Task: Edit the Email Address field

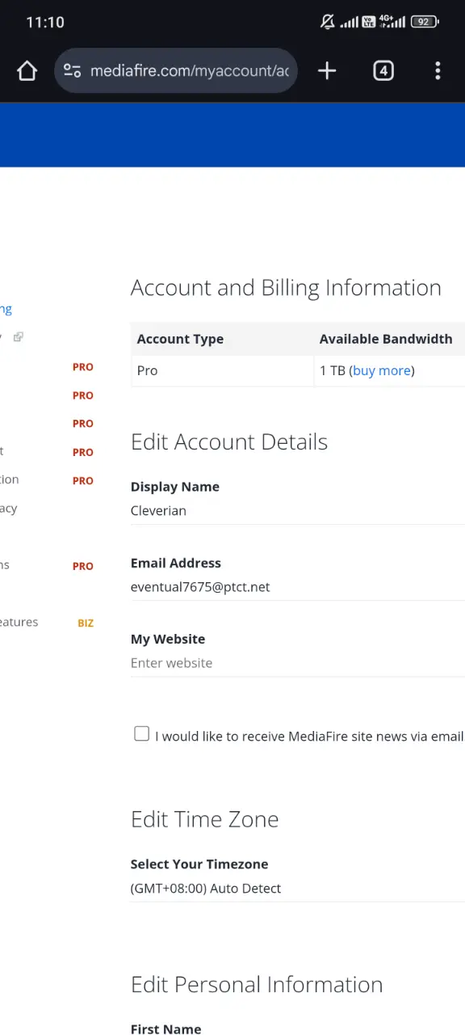Action: [x=298, y=587]
